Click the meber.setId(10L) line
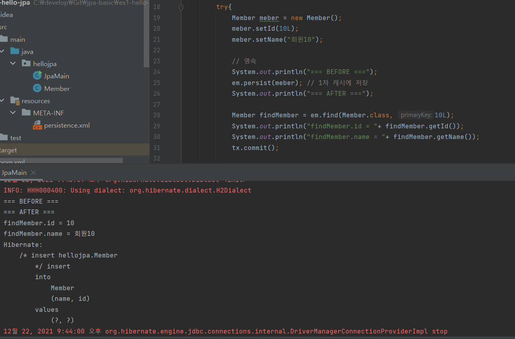 tap(265, 29)
